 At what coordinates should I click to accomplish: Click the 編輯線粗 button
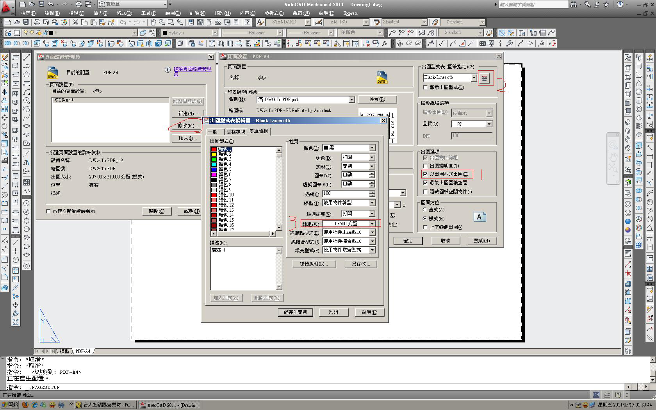click(x=314, y=264)
